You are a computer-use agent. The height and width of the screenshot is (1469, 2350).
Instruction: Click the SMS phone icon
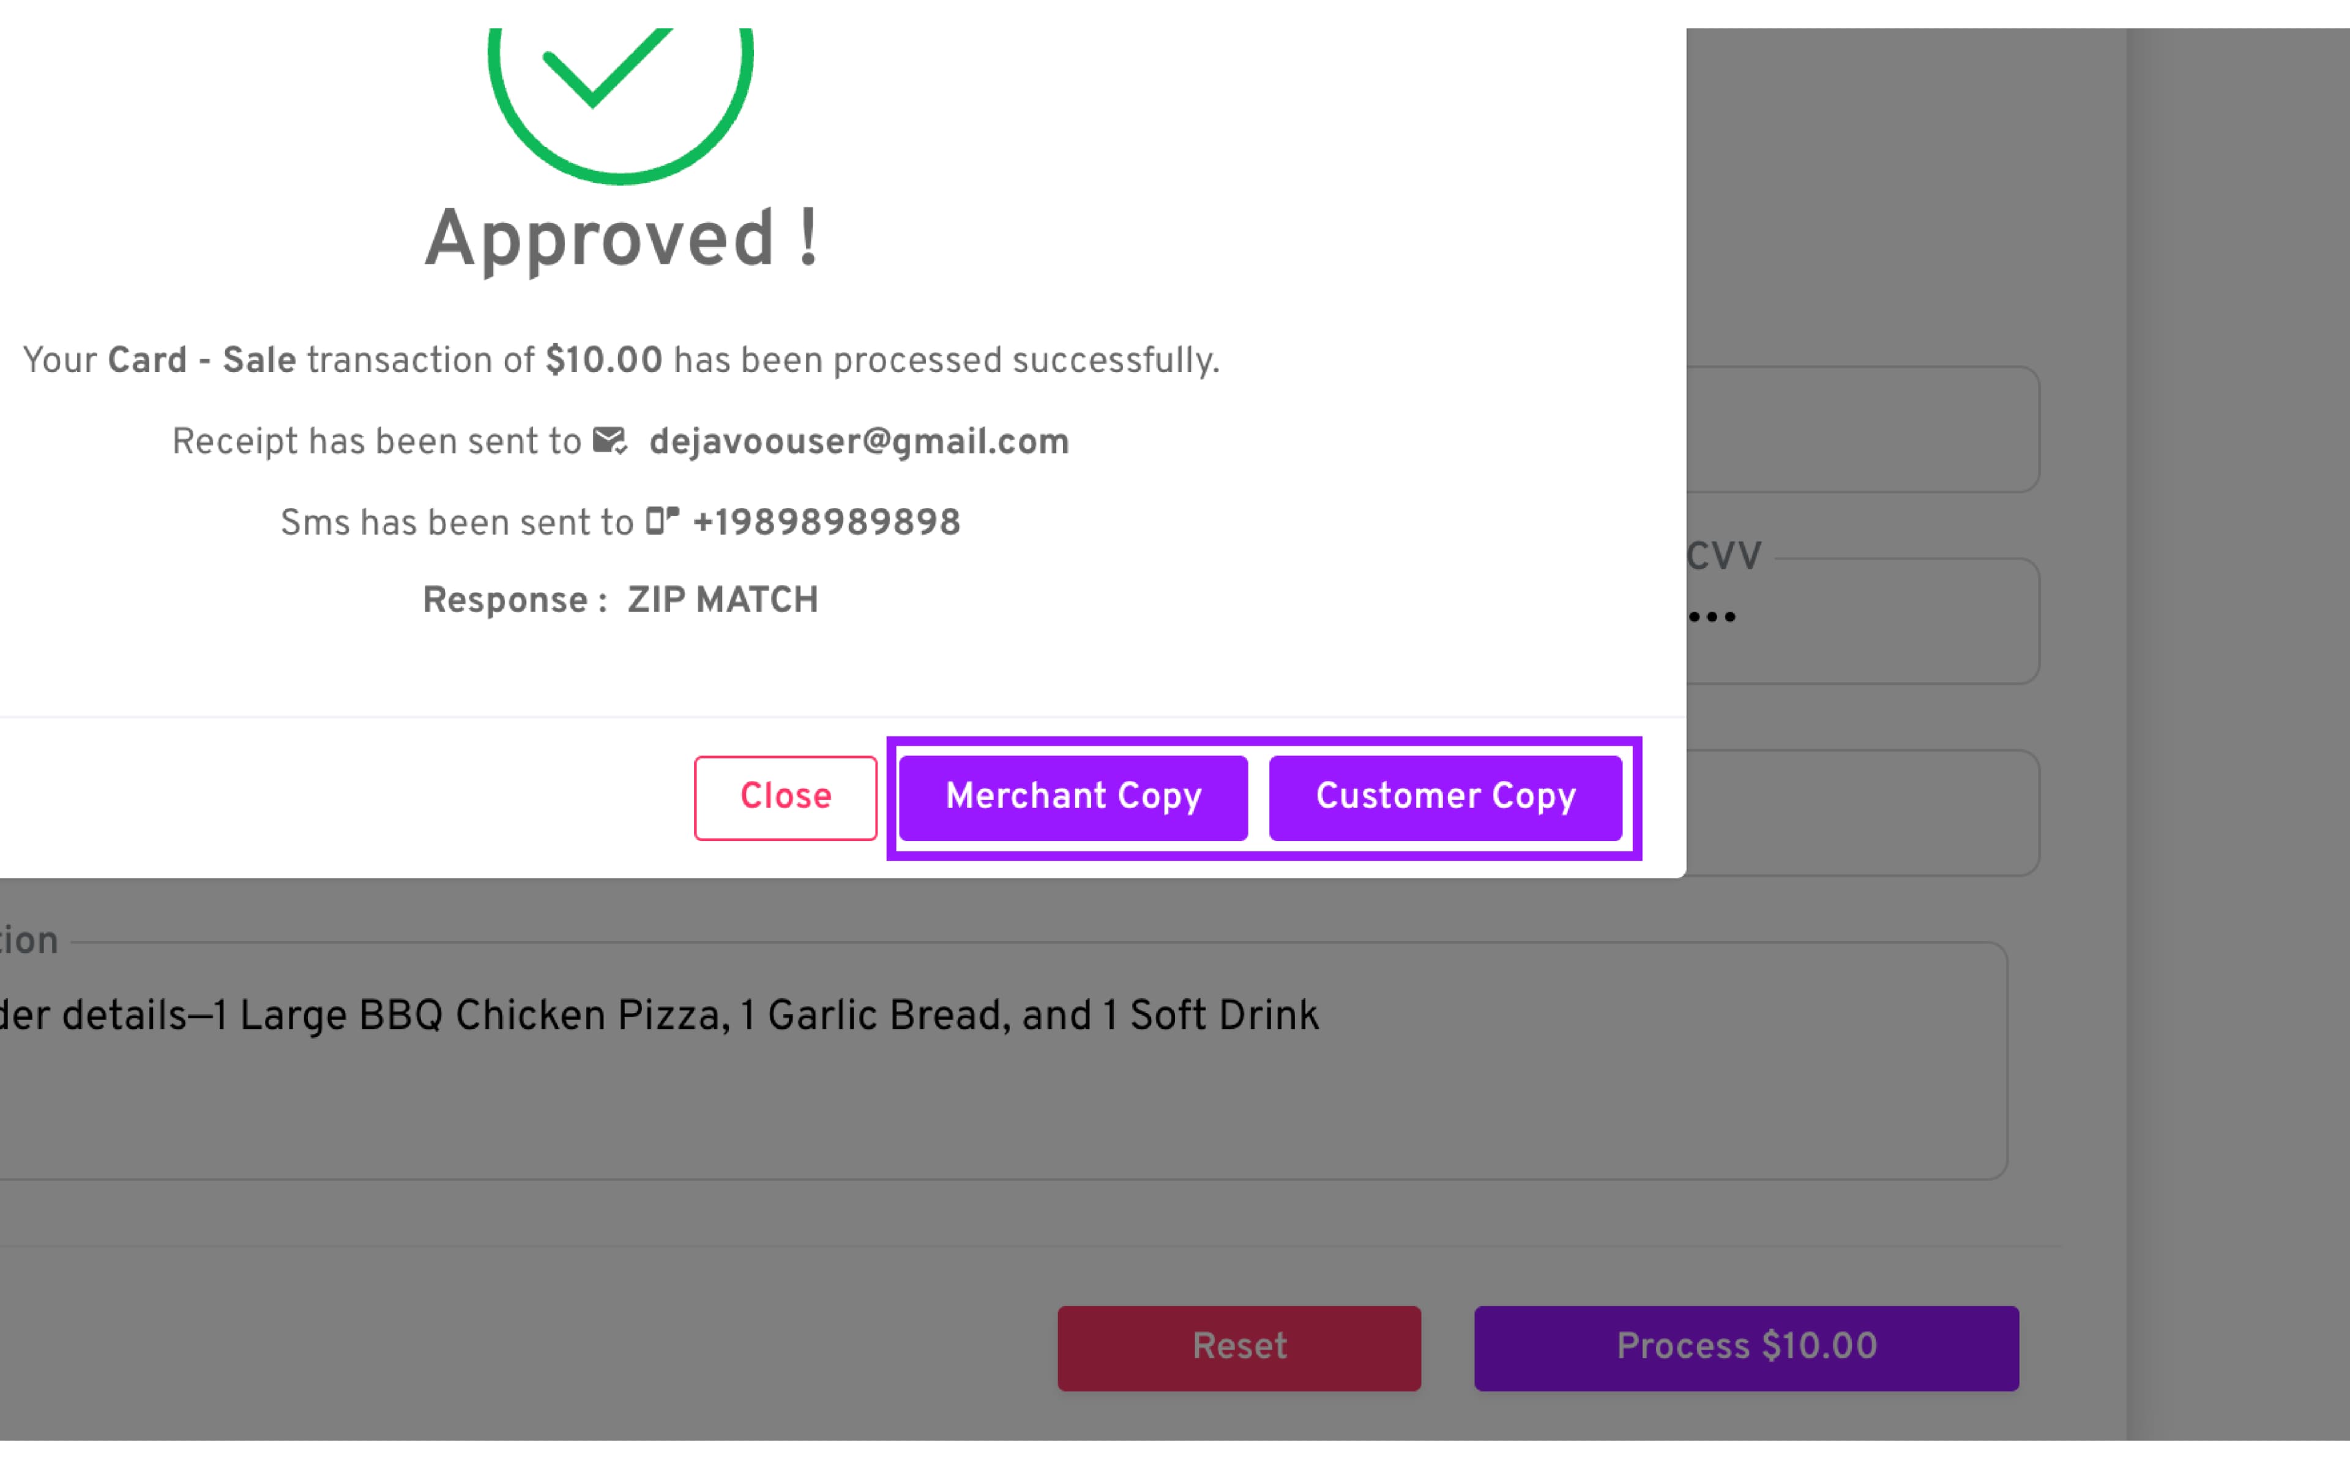(662, 521)
